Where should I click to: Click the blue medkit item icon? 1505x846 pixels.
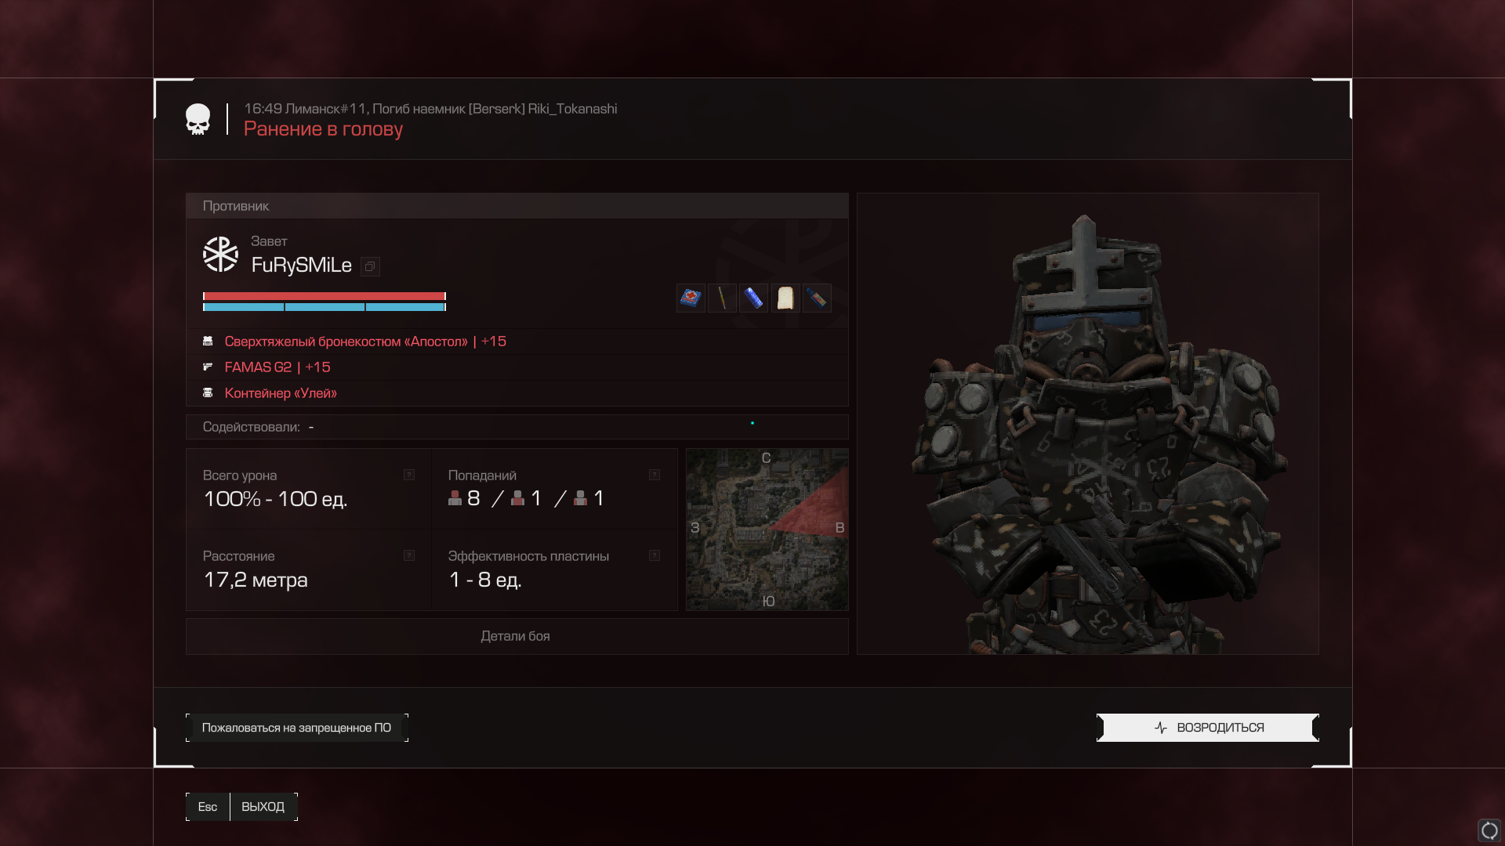point(691,298)
